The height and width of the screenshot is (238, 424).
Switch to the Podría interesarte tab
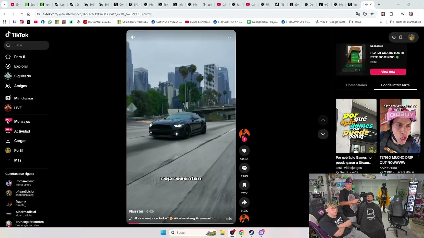coord(395,85)
